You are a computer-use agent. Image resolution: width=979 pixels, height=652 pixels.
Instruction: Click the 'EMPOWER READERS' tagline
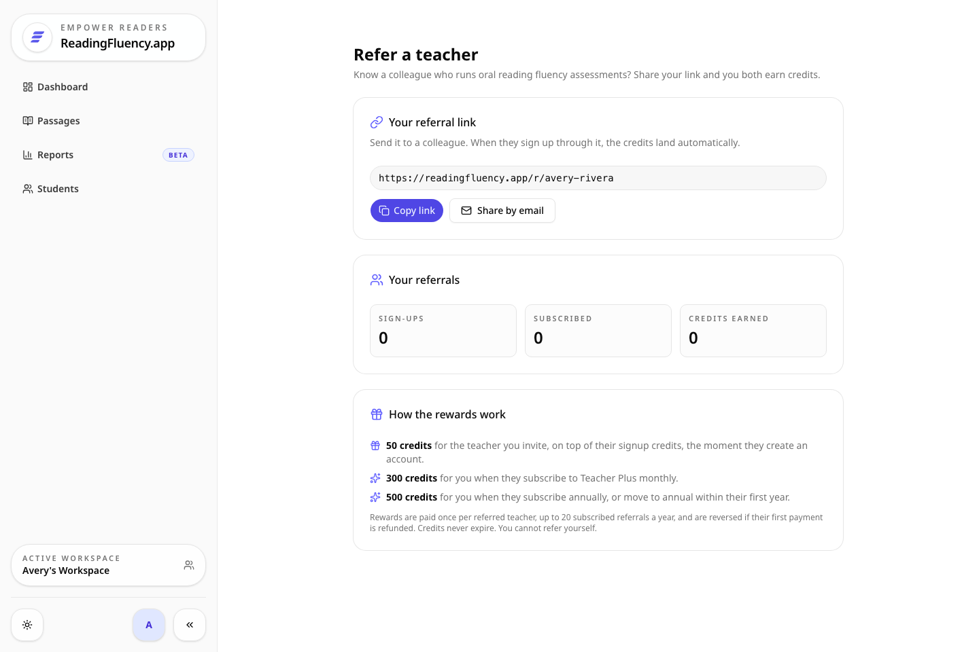coord(114,28)
